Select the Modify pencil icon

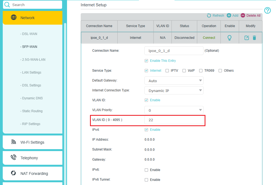(247, 38)
